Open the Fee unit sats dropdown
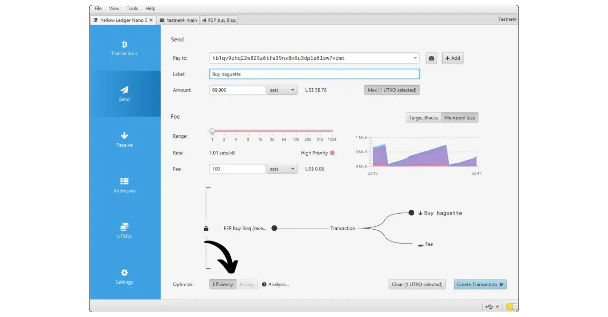 click(282, 169)
